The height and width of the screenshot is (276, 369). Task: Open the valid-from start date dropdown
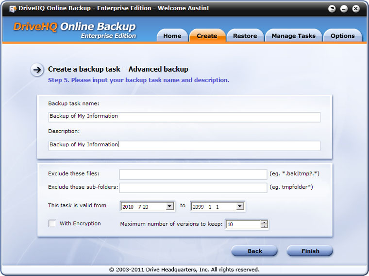169,206
